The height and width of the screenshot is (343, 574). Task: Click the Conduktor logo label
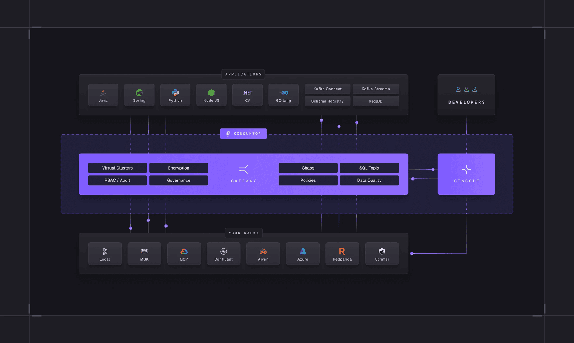point(243,134)
